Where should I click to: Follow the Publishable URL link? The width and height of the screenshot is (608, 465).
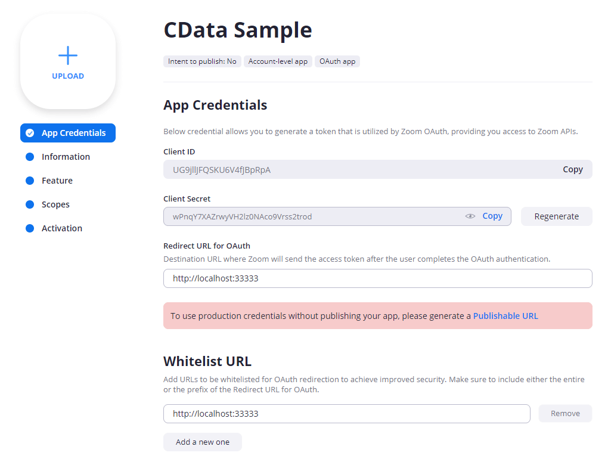(x=505, y=316)
